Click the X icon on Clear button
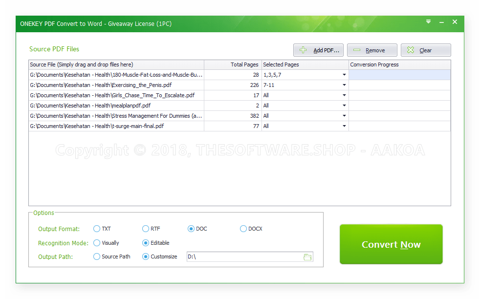Image resolution: width=480 pixels, height=299 pixels. point(411,50)
